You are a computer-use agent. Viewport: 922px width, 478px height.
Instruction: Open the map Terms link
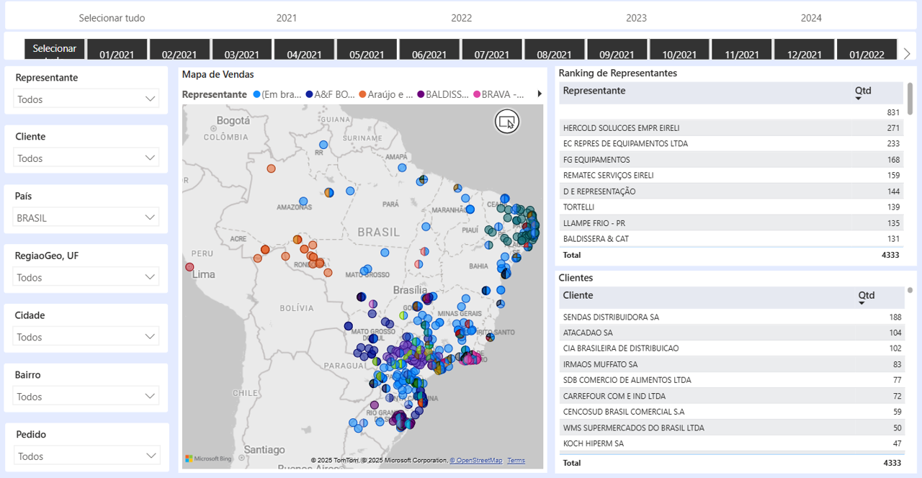coord(516,460)
